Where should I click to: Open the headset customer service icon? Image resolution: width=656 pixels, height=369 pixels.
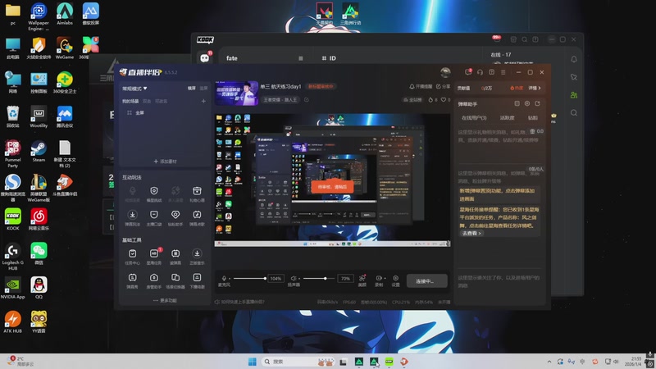[480, 72]
